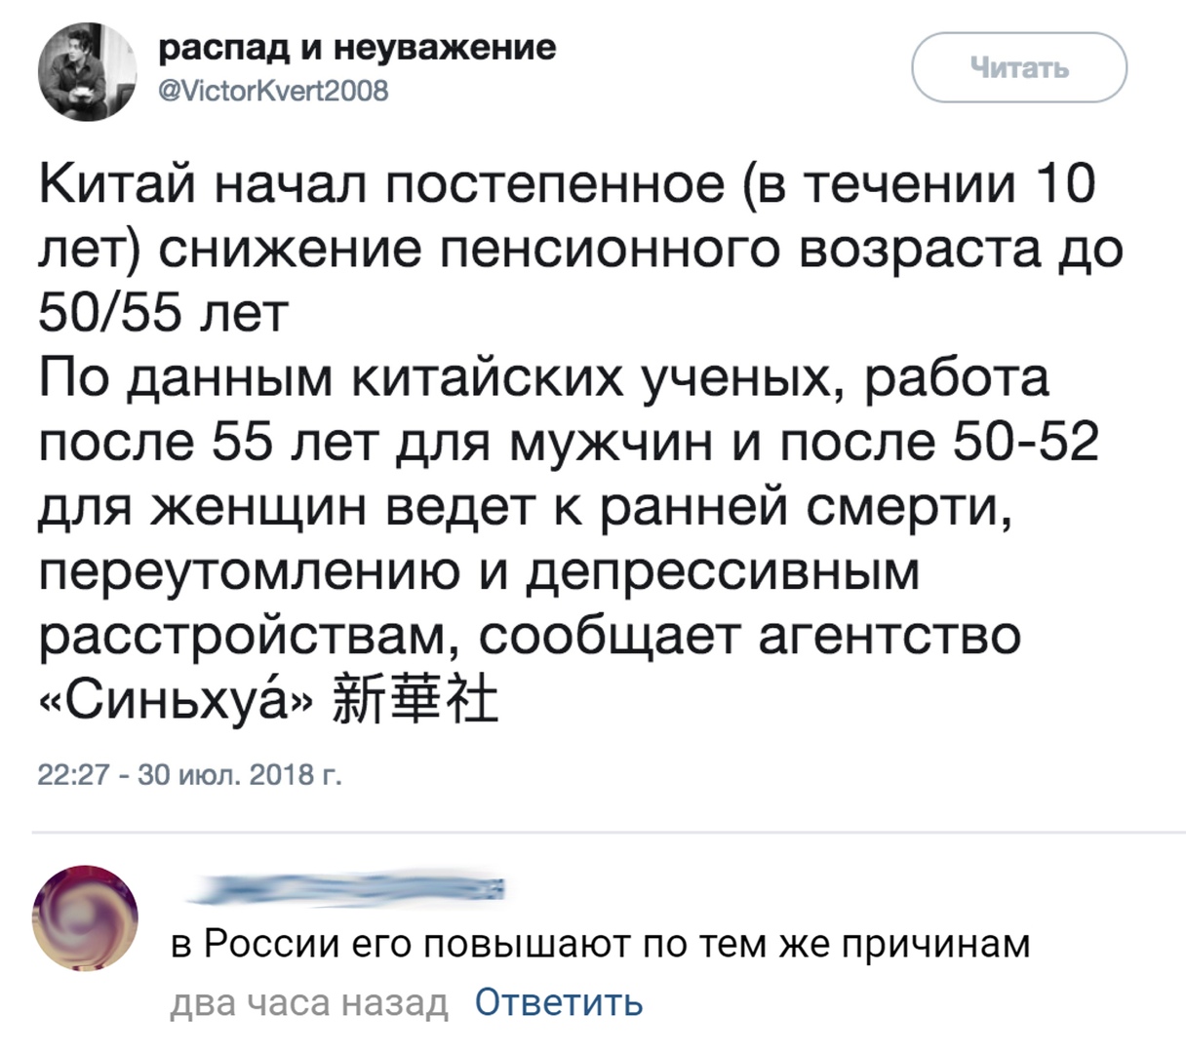Click the line "расстройствам, сообщает агентство"
This screenshot has height=1053, width=1186.
tap(531, 636)
